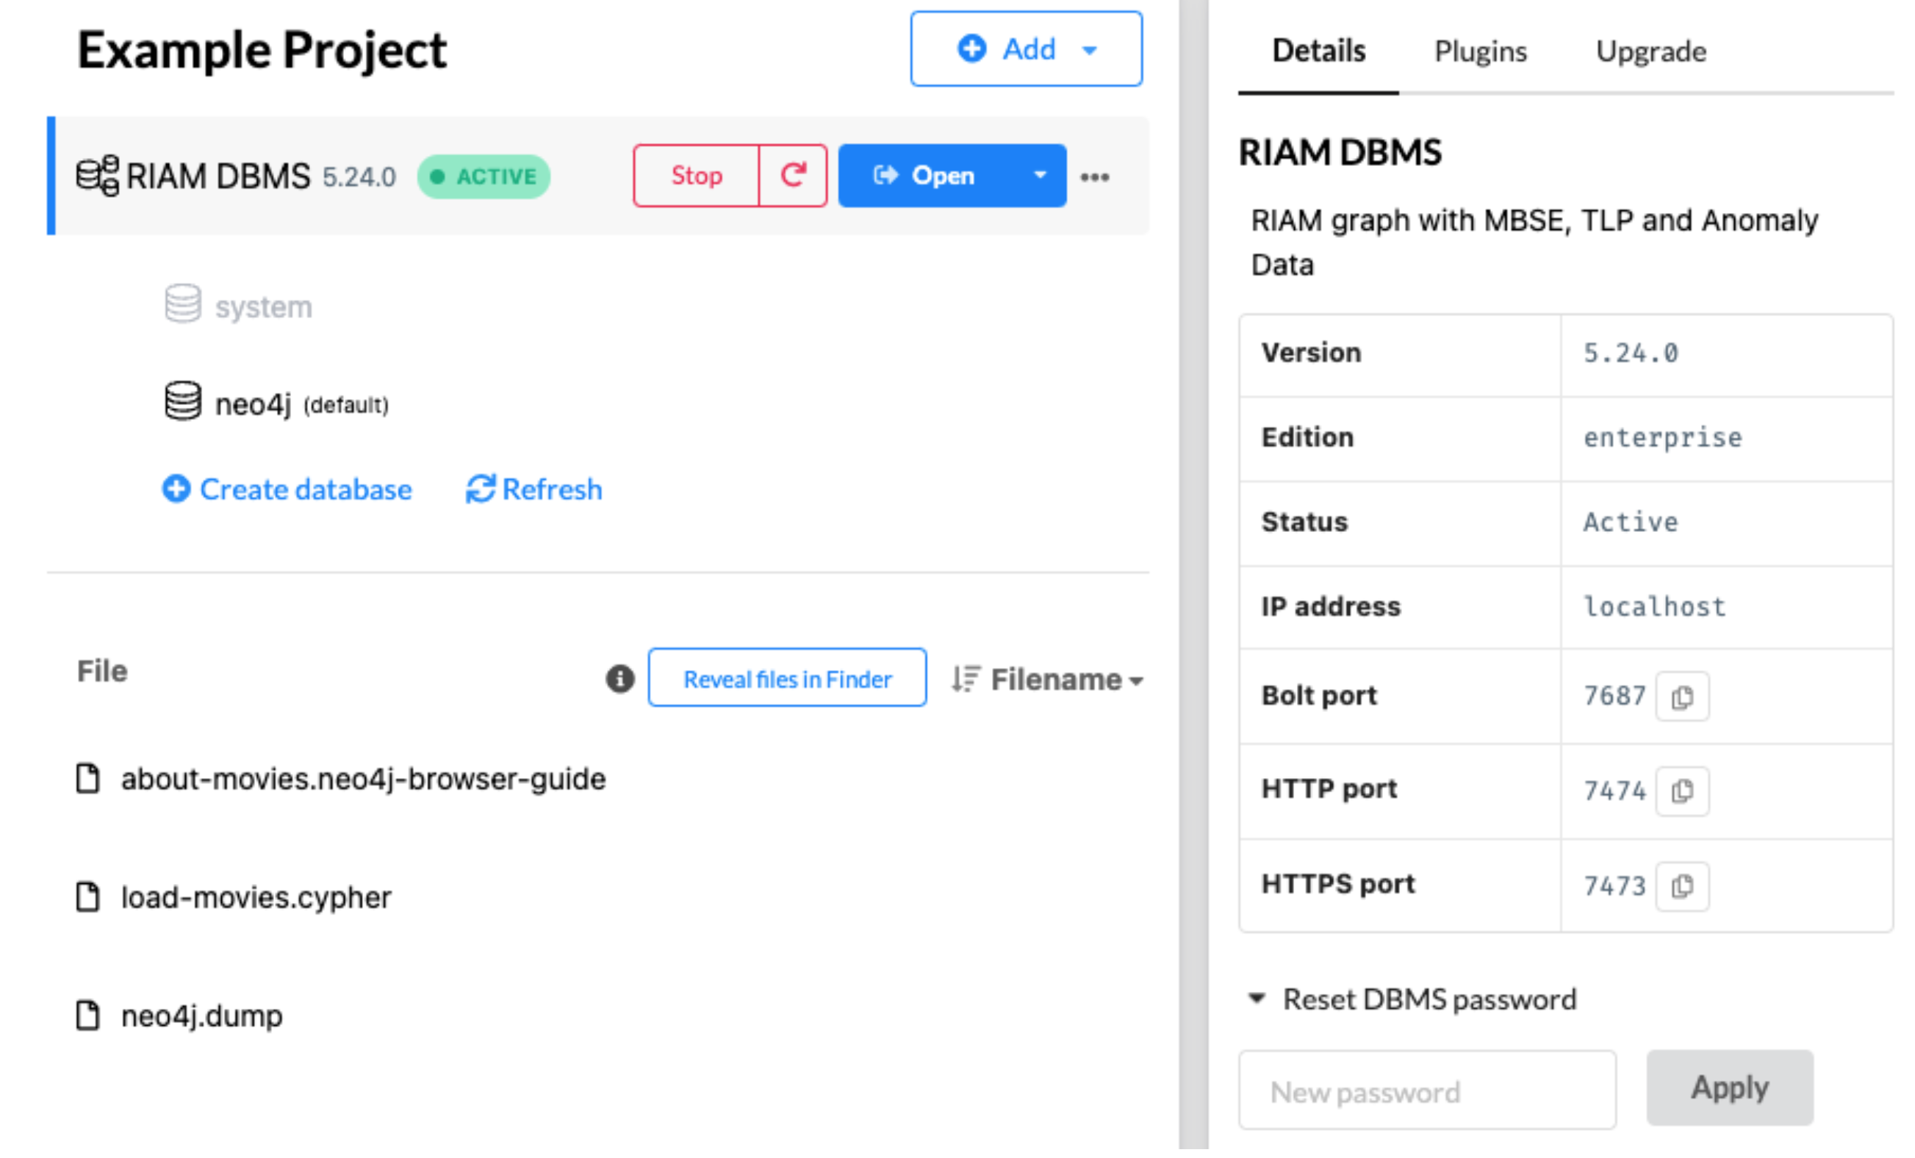Open the RIAM DBMS
Viewport: 1915px width, 1158px height.
[x=927, y=176]
